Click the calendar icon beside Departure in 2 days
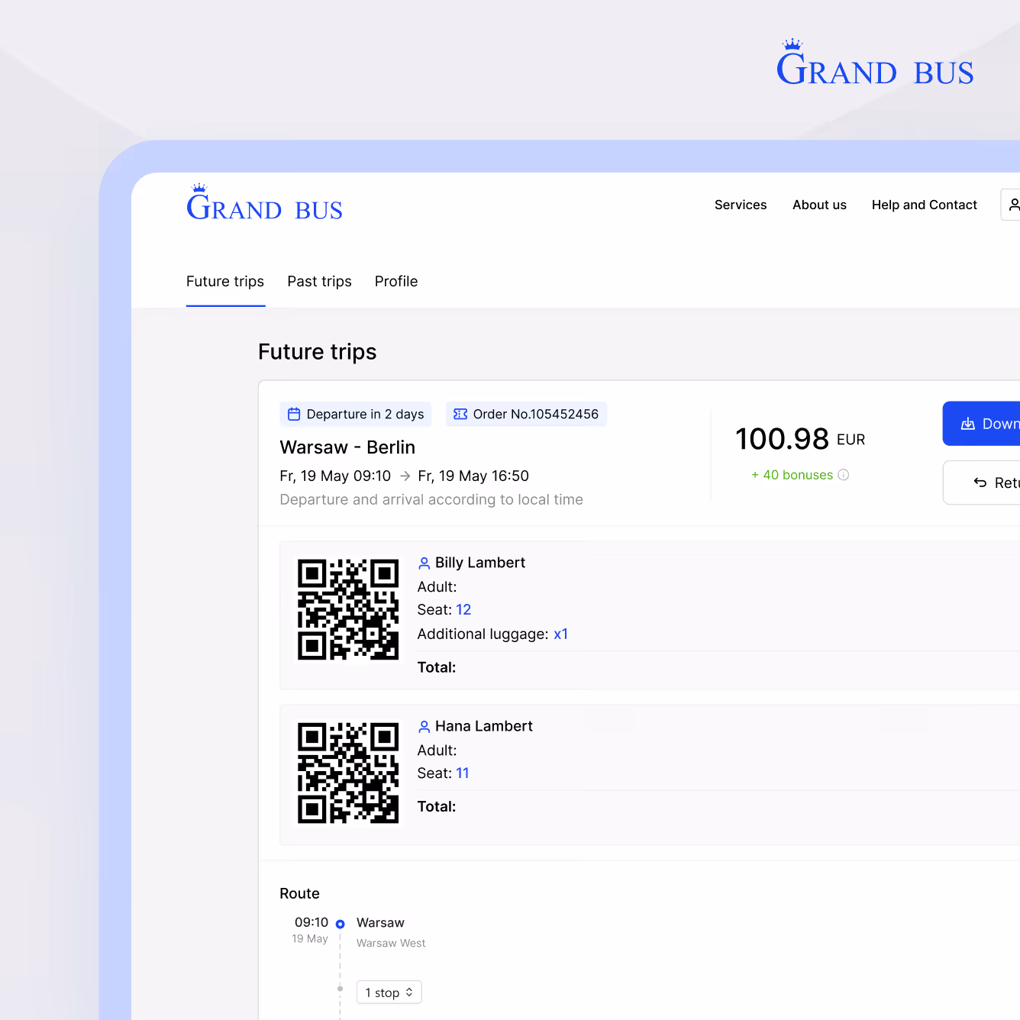 tap(294, 414)
